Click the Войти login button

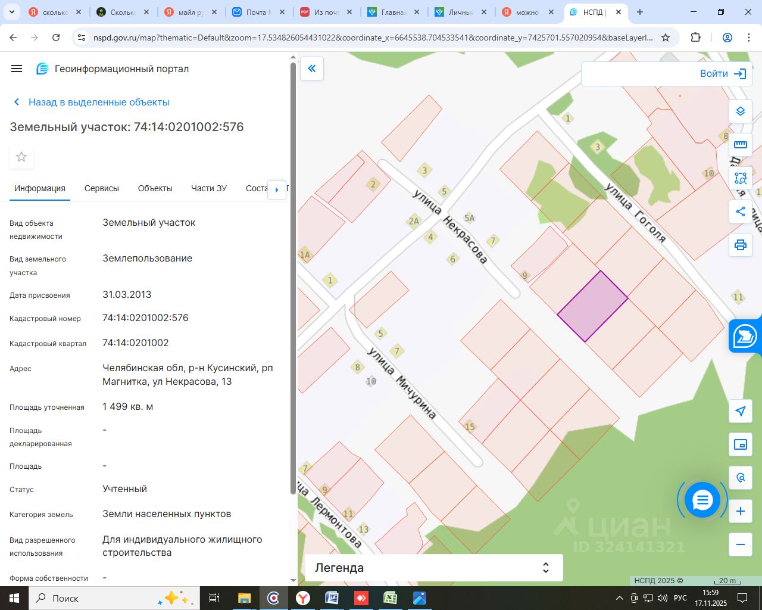(x=722, y=74)
